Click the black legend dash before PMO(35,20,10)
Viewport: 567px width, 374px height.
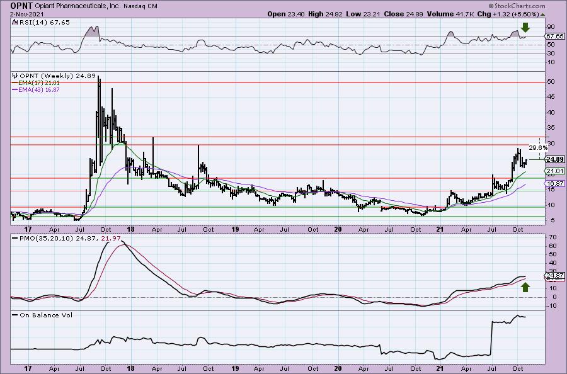[15, 239]
